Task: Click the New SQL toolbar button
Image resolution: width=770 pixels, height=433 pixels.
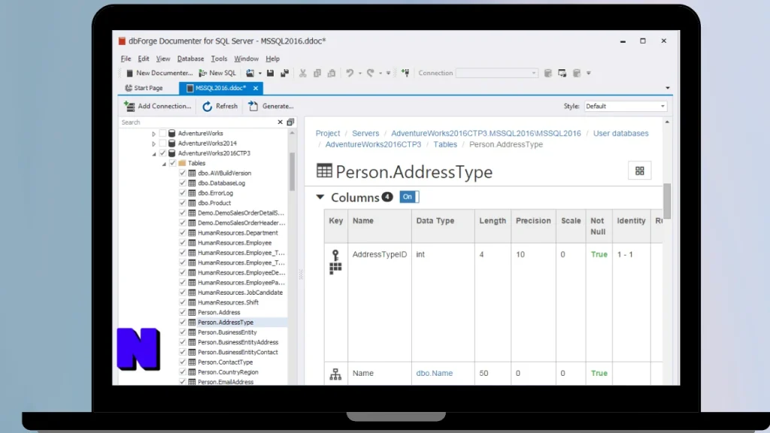Action: point(217,73)
